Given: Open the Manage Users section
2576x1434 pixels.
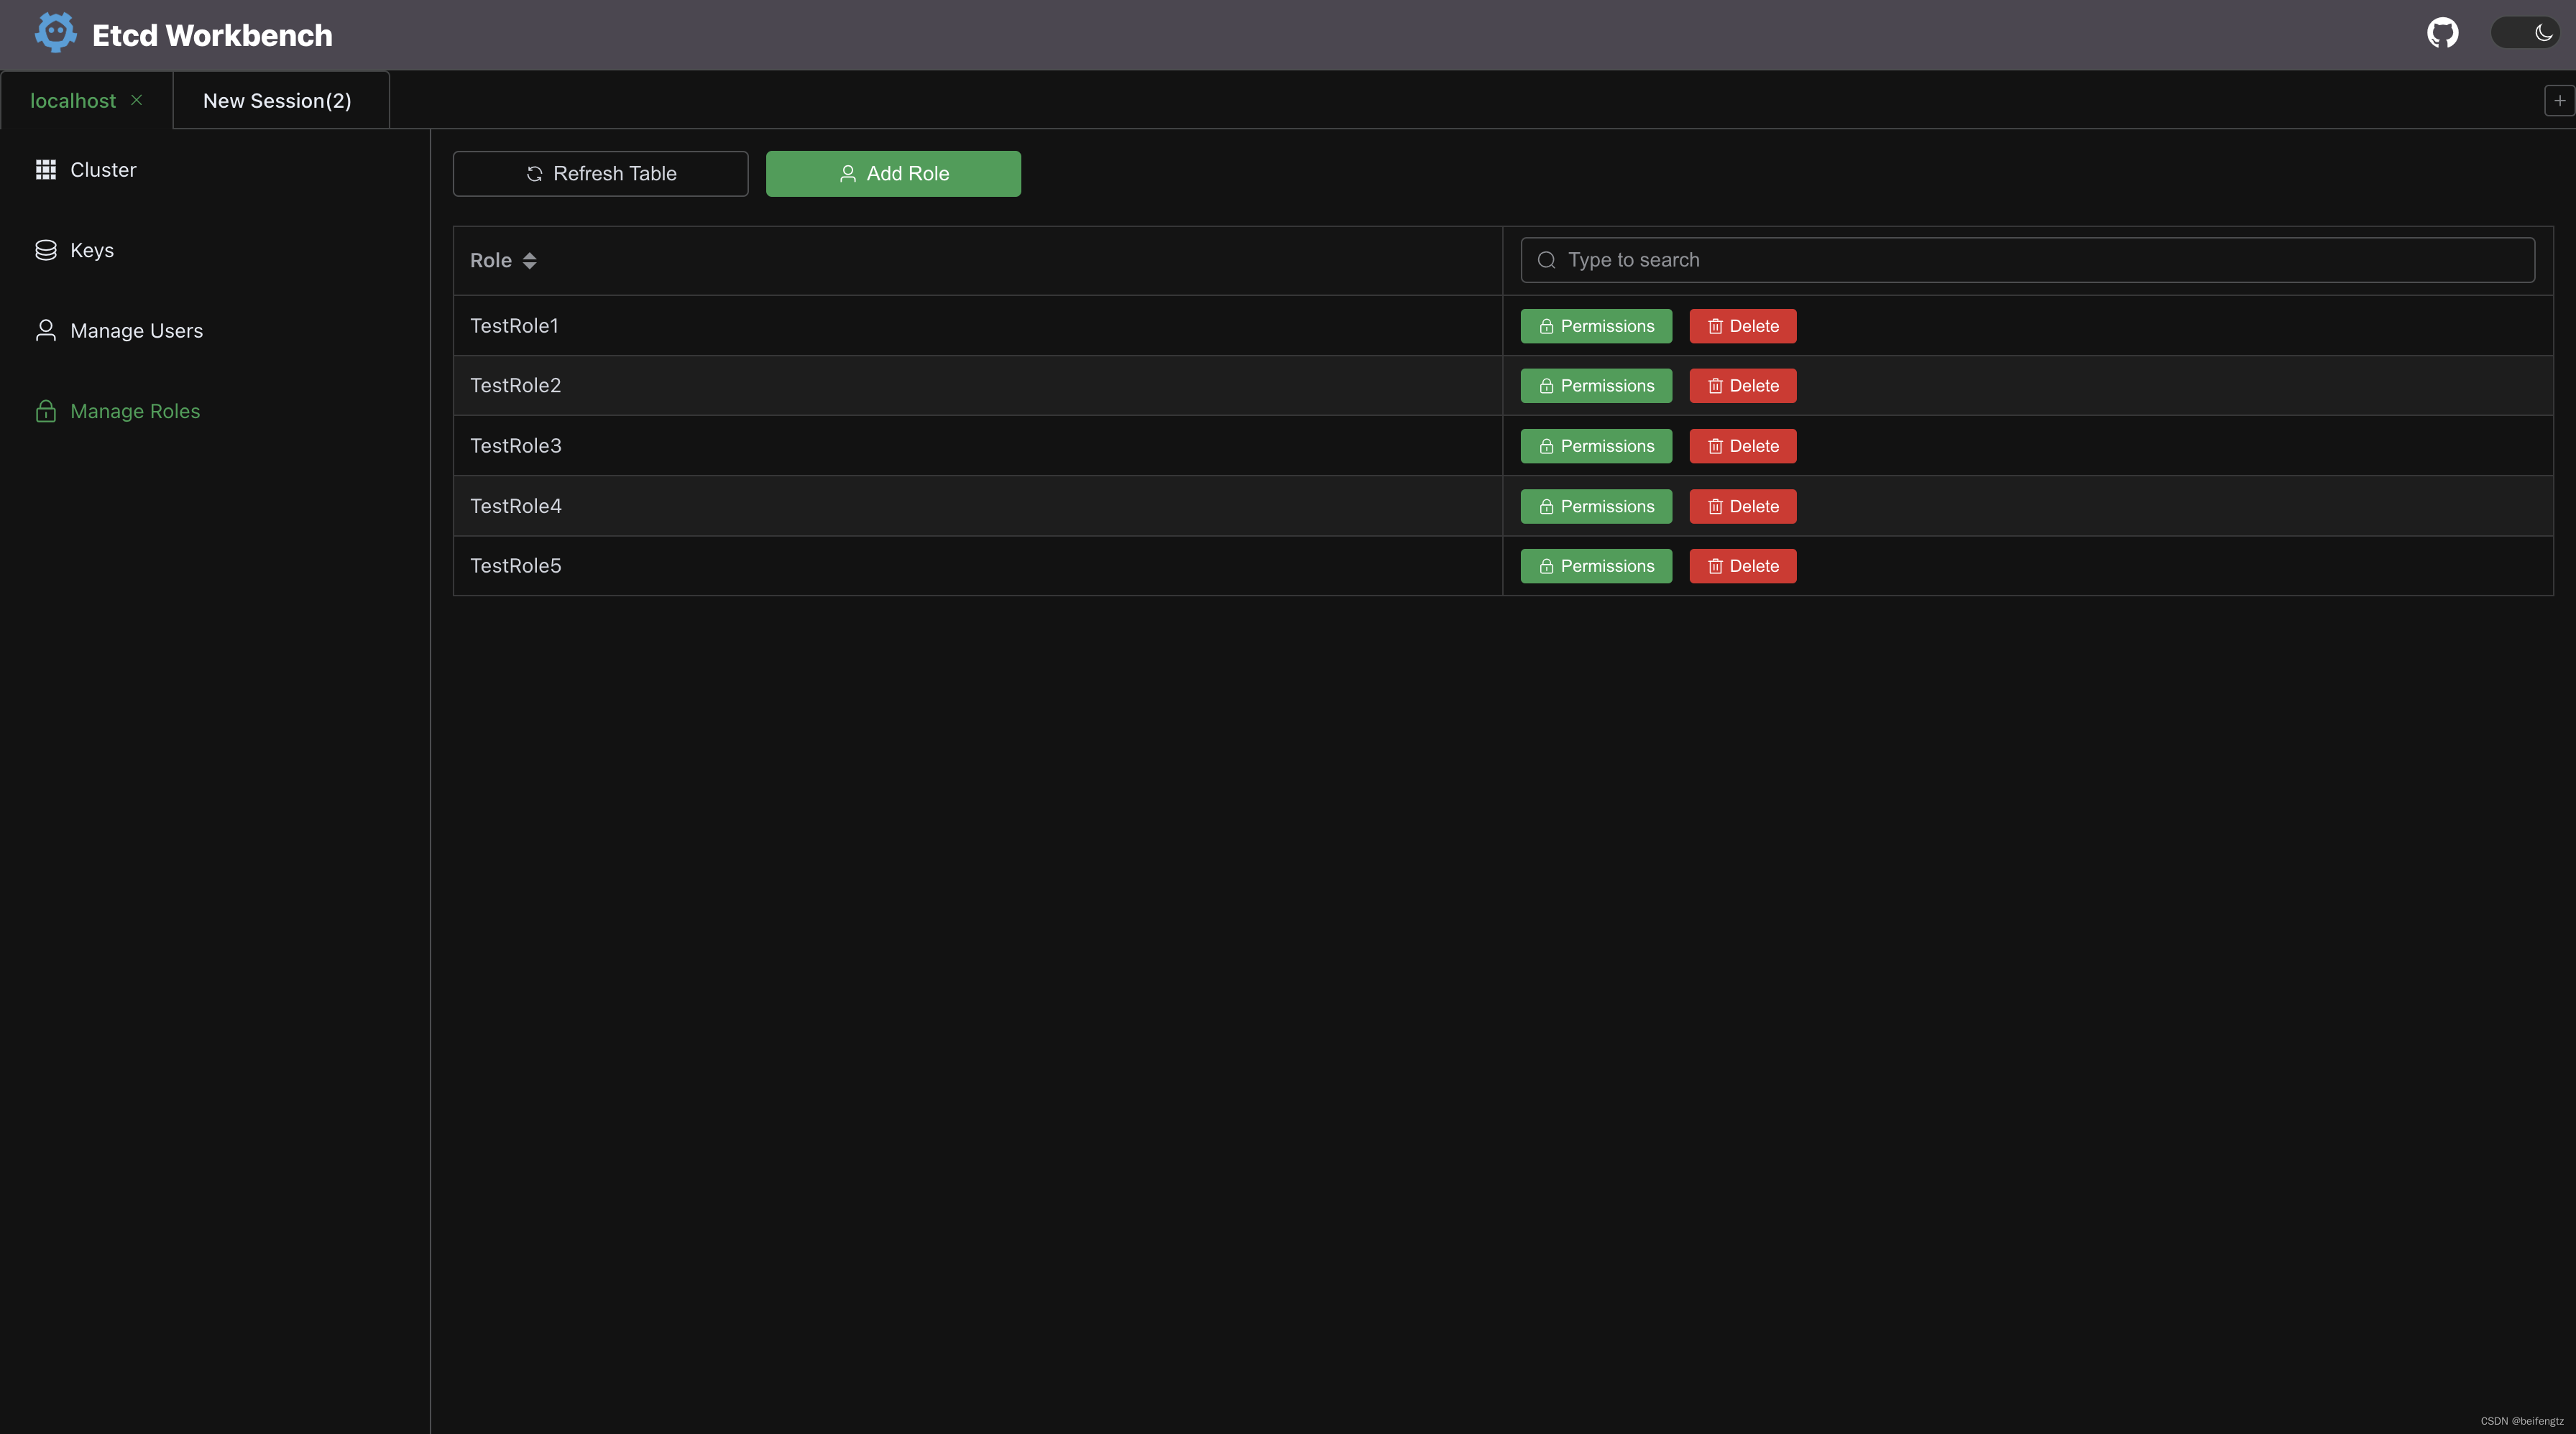Looking at the screenshot, I should 214,330.
